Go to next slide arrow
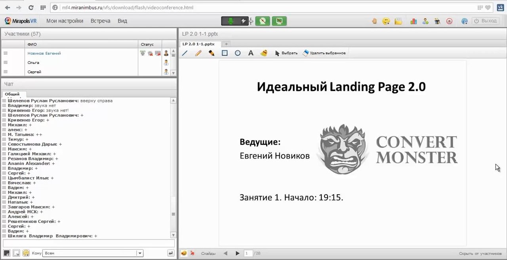Screen dimensions: 507x260 coord(237,253)
